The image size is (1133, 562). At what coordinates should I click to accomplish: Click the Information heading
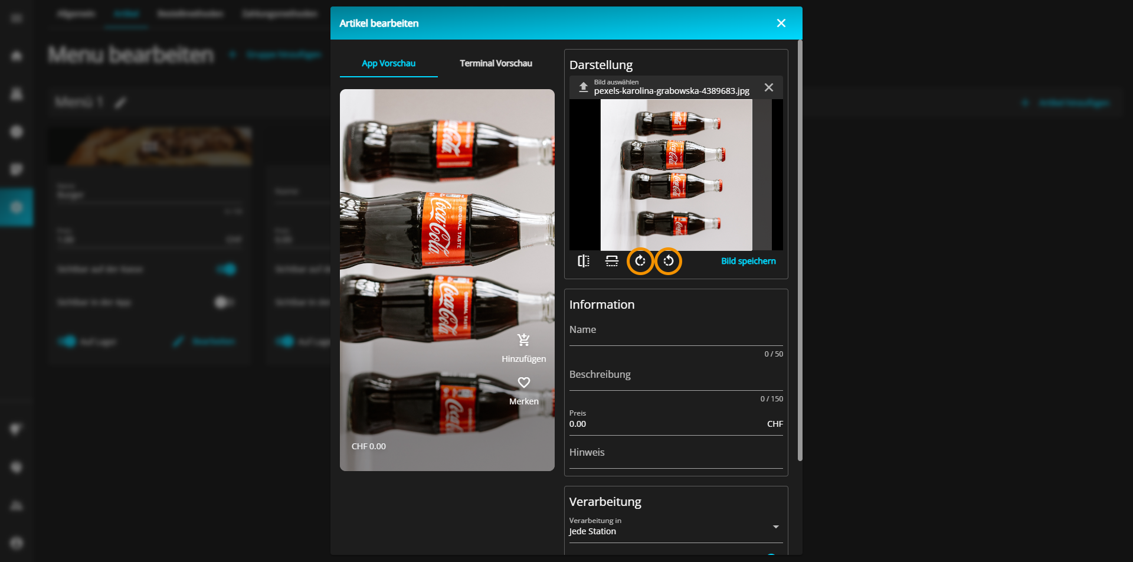[x=602, y=305]
